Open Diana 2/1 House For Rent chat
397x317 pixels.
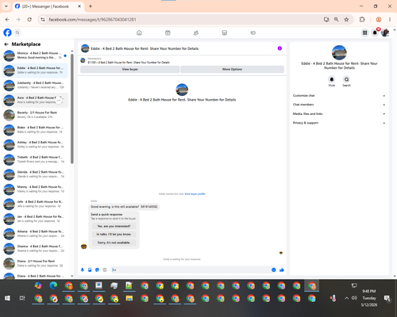(x=35, y=263)
